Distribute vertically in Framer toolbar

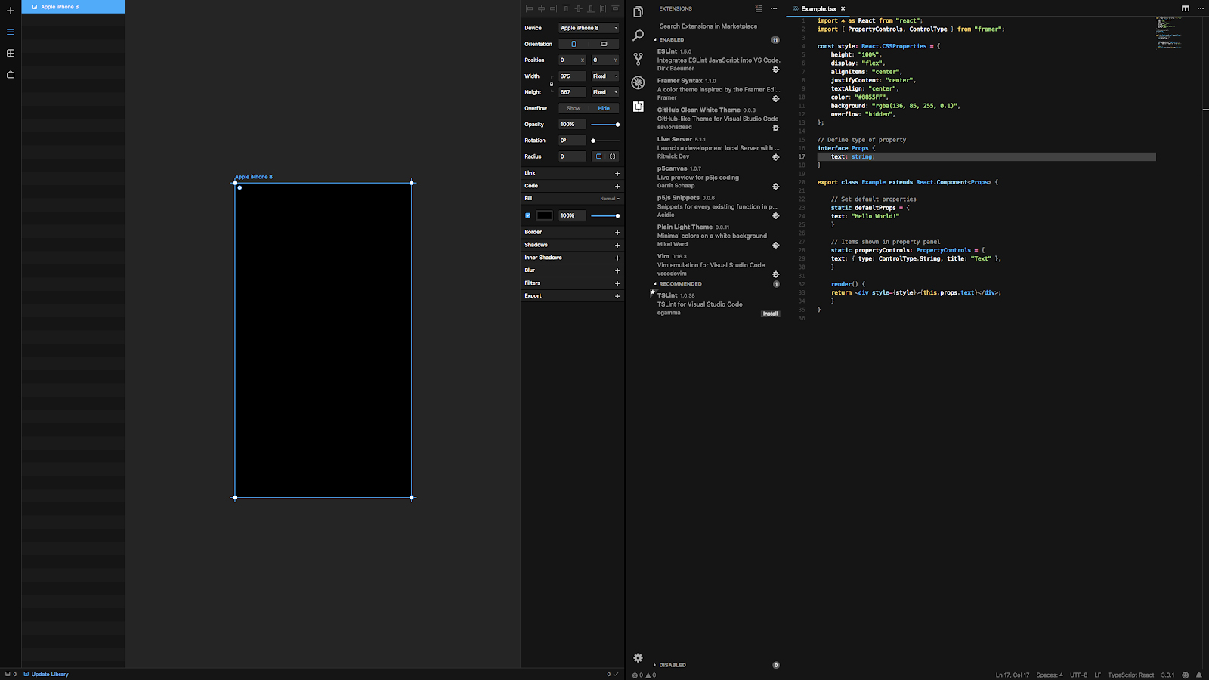pyautogui.click(x=615, y=8)
